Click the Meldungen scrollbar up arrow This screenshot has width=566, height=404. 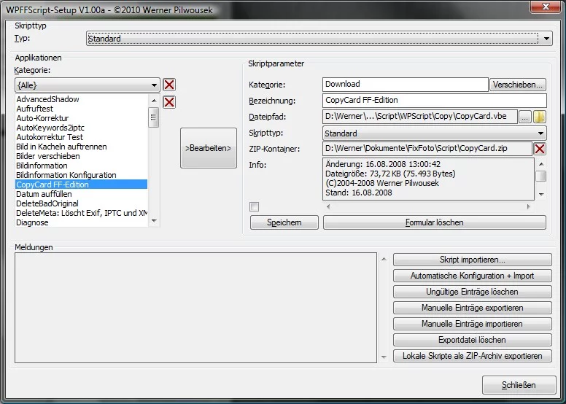click(x=384, y=259)
